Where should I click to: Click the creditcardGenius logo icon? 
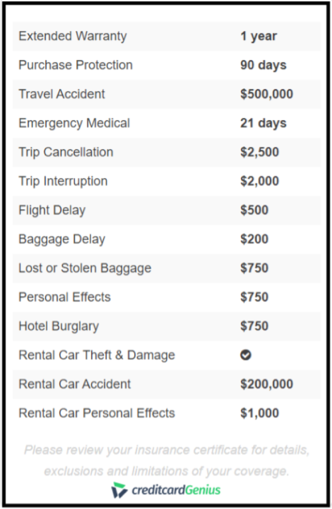[119, 490]
